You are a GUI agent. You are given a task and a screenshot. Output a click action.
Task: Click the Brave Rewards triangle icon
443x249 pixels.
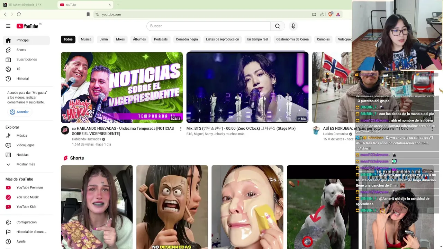[x=338, y=14]
